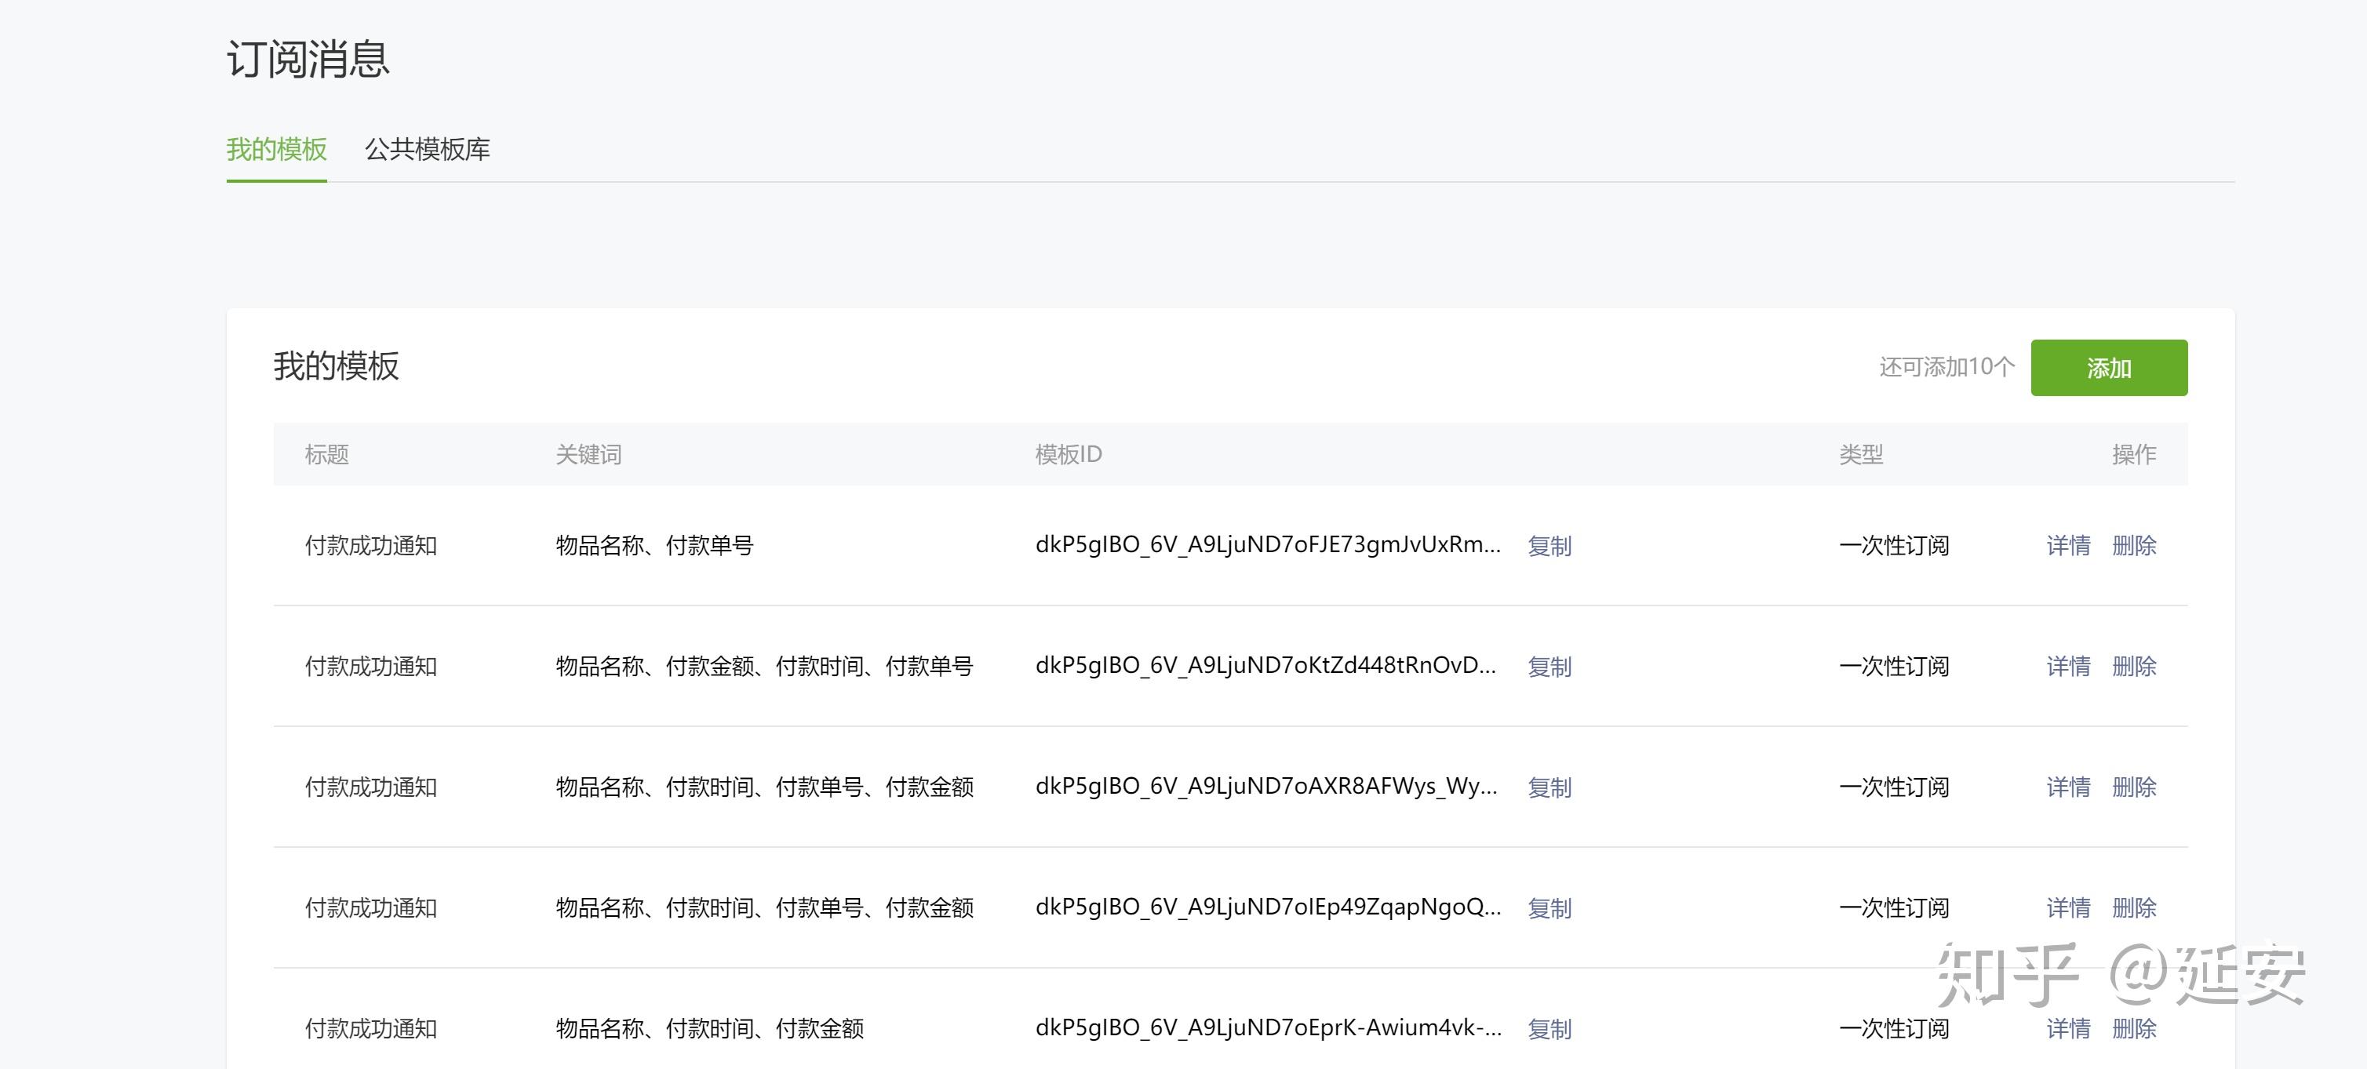The height and width of the screenshot is (1069, 2367).
Task: Click the 模板ID column header
Action: click(x=1068, y=455)
